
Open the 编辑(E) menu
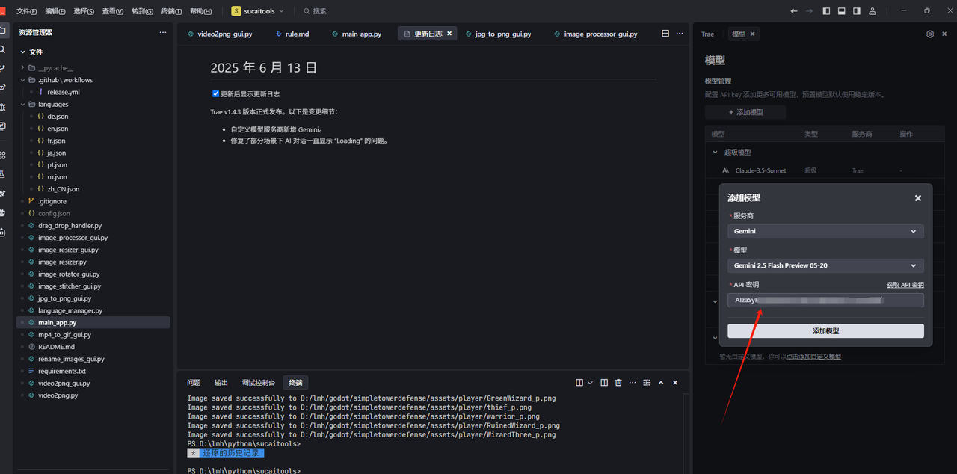pos(55,11)
